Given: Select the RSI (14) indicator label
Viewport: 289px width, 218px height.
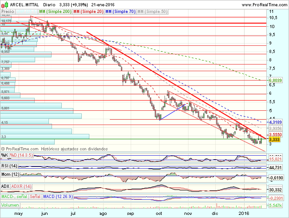Looking at the screenshot, I should coord(9,166).
